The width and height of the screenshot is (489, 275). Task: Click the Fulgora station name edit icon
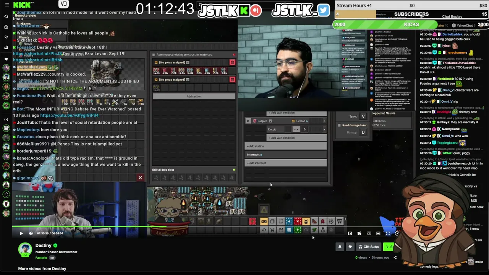point(270,121)
